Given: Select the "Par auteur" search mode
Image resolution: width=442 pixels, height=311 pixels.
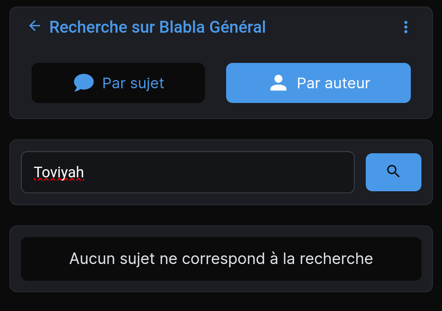Looking at the screenshot, I should (318, 83).
